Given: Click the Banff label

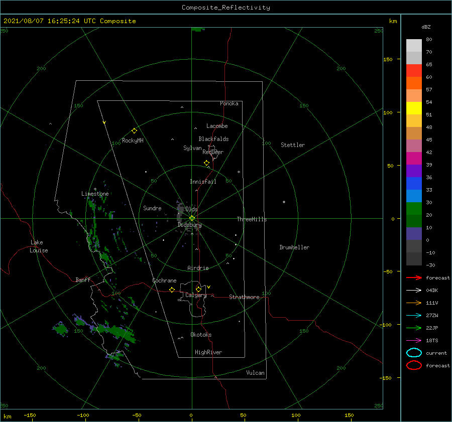Looking at the screenshot, I should 83,279.
